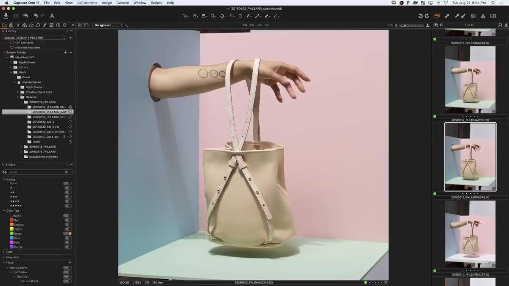Click the Reset adjustments icon
Screen dimensions: 509x286
[25, 16]
